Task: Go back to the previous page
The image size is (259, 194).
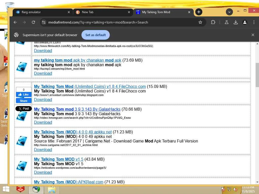Action: coord(15,22)
